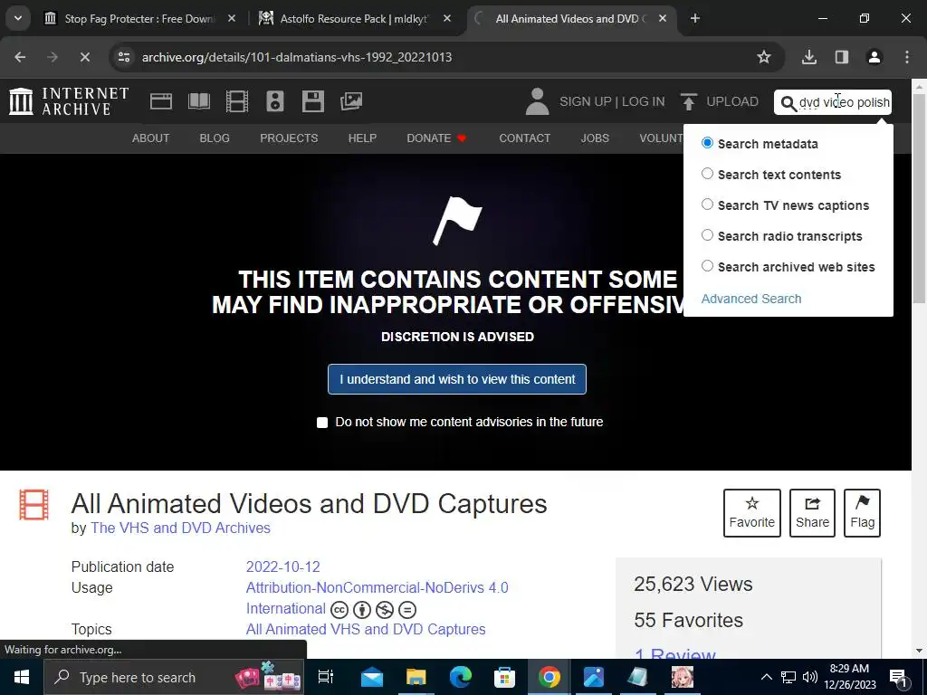Image resolution: width=927 pixels, height=695 pixels.
Task: Open All Animated VHS and DVD Captures topic
Action: point(366,630)
